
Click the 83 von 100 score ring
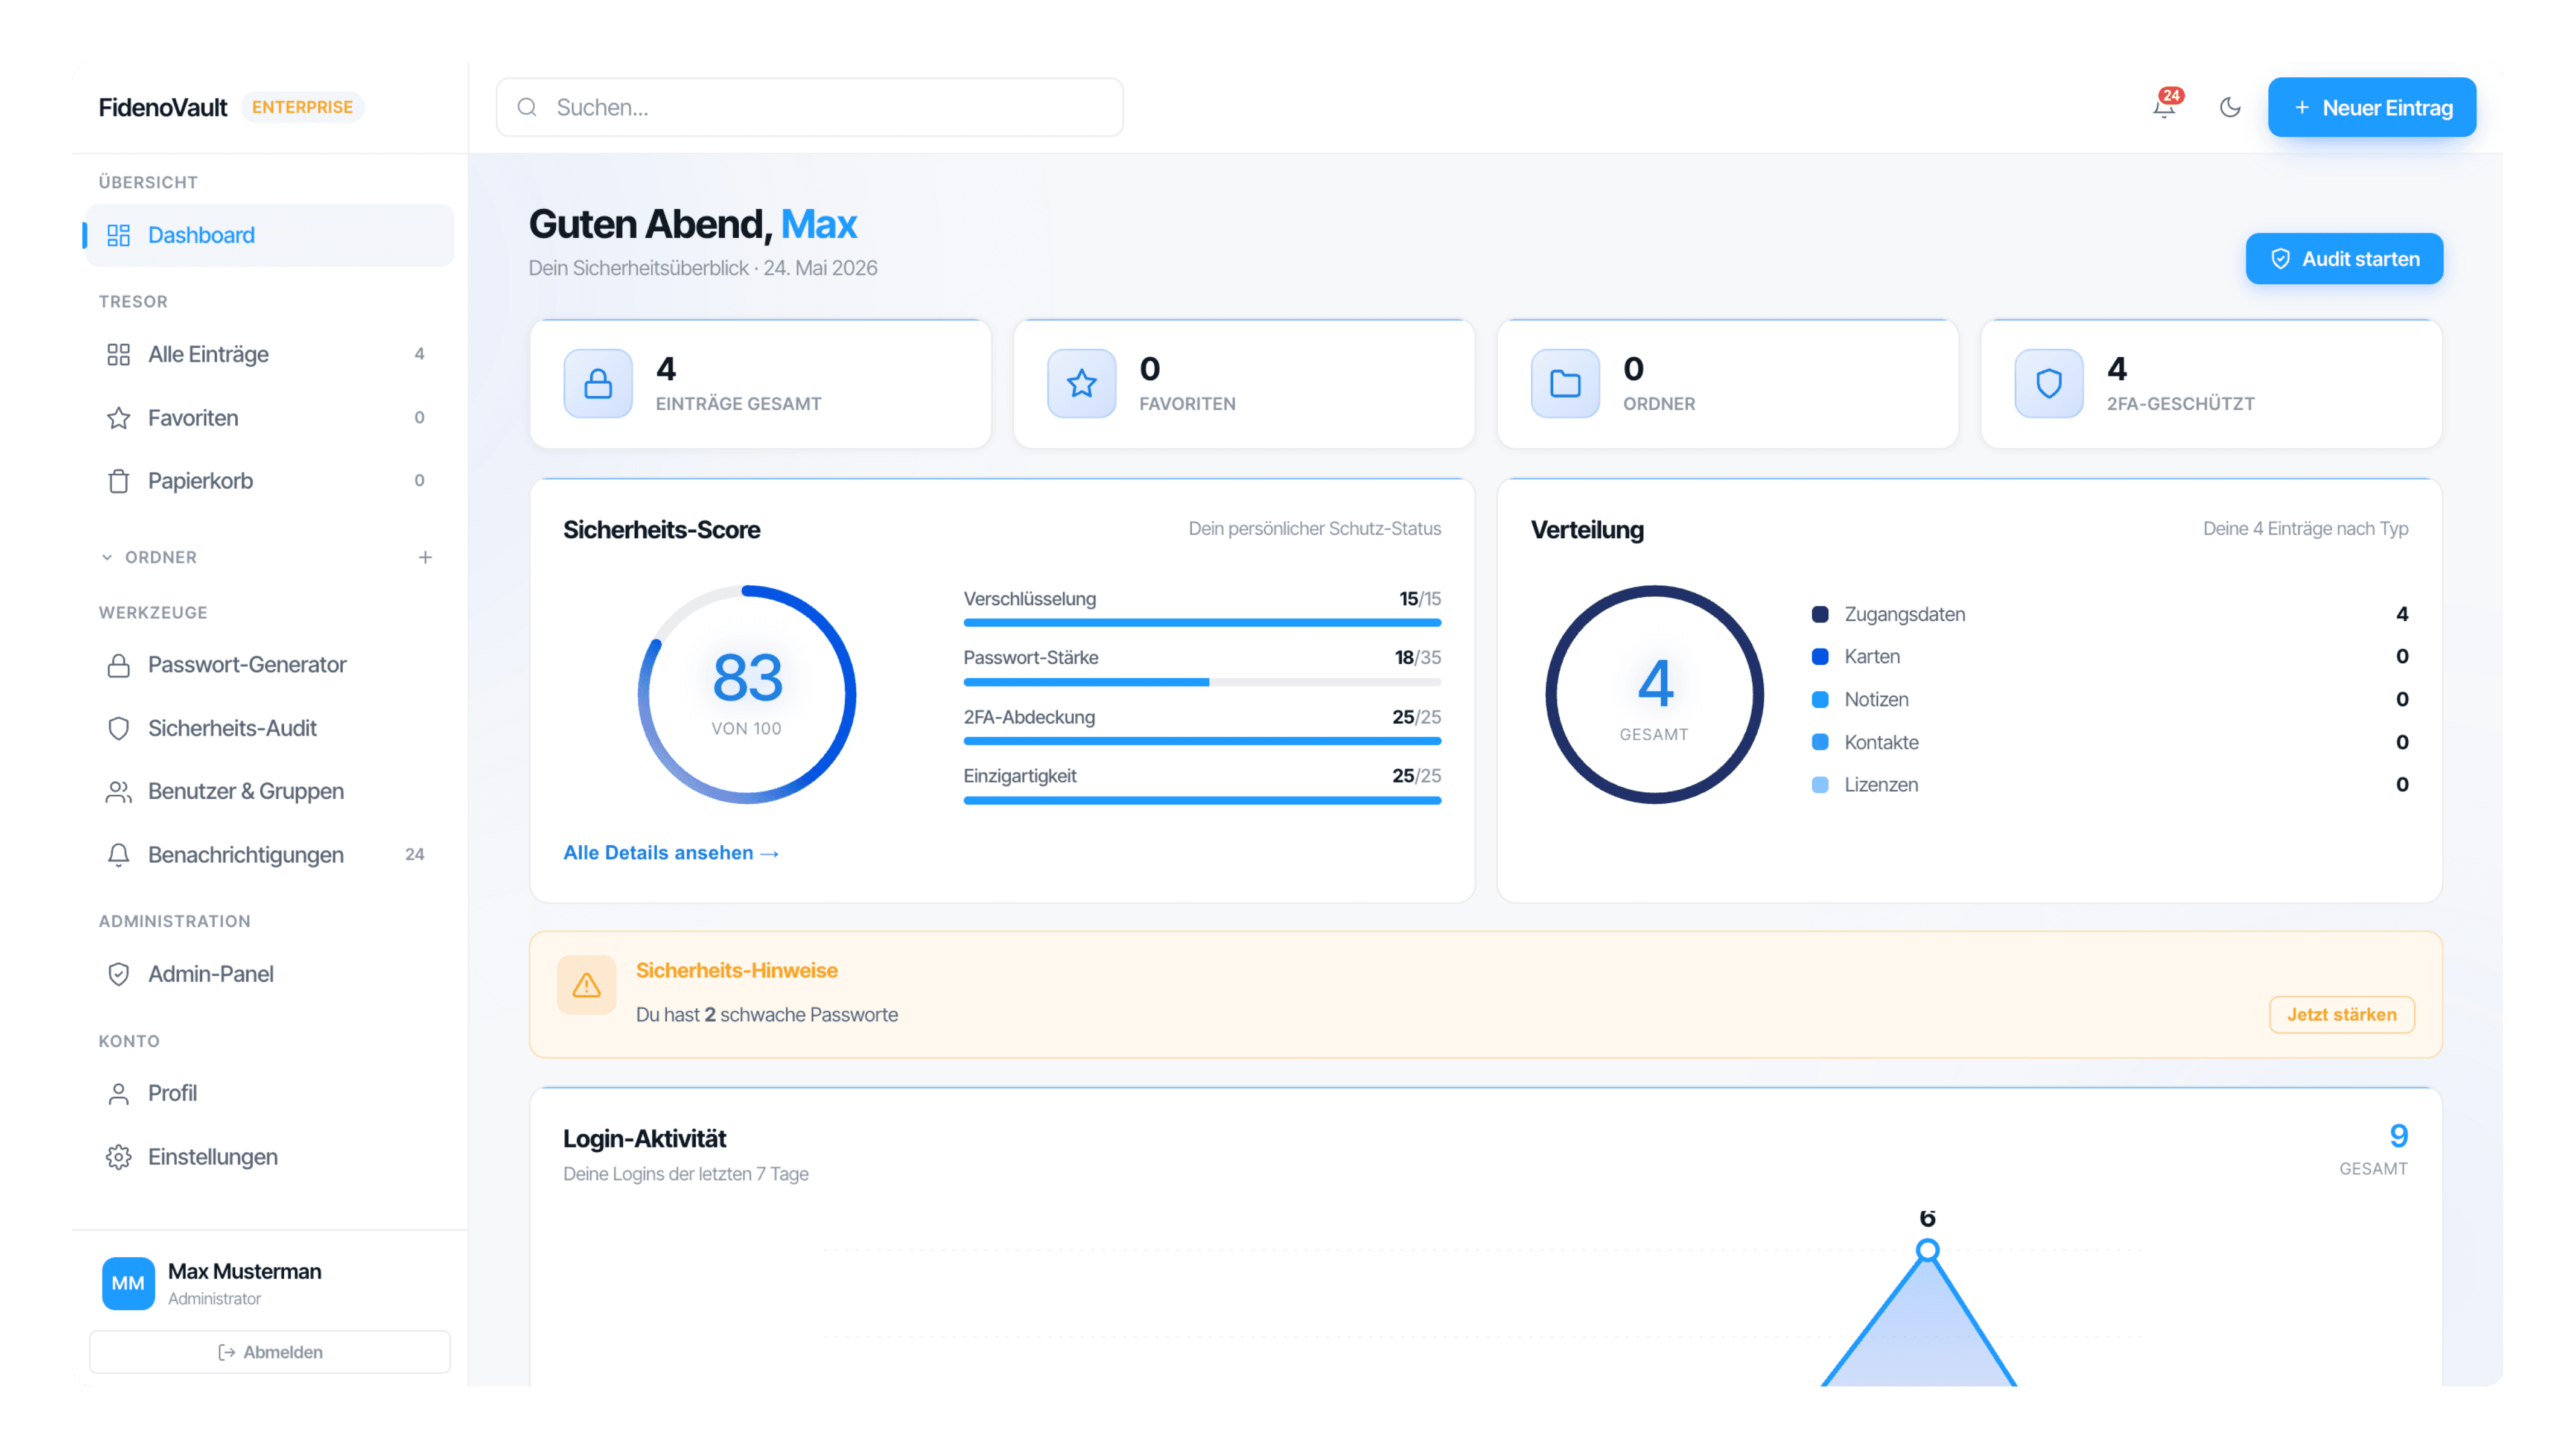747,695
